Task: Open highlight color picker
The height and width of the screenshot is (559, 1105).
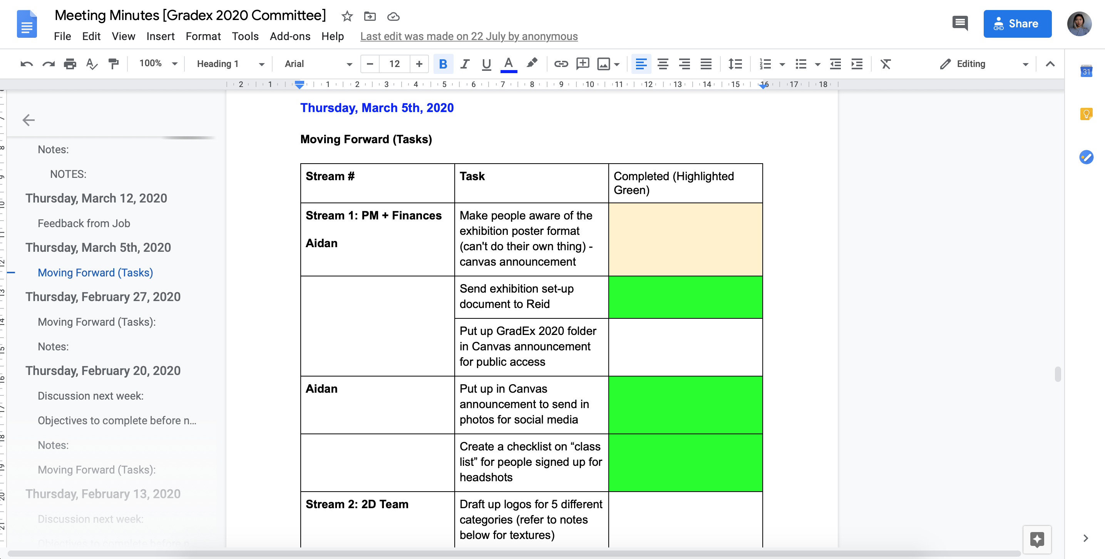Action: [531, 64]
